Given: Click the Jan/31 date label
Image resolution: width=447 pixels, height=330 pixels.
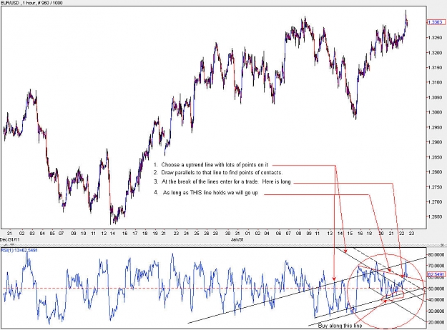Looking at the screenshot, I should [x=237, y=240].
